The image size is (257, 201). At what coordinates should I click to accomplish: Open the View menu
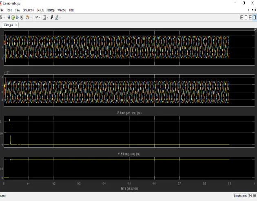click(x=18, y=10)
